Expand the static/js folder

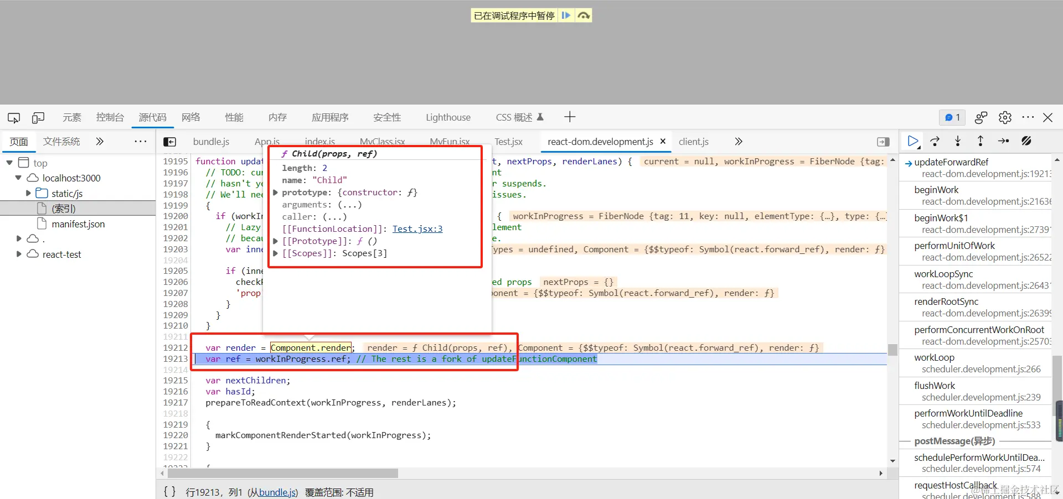pos(28,193)
